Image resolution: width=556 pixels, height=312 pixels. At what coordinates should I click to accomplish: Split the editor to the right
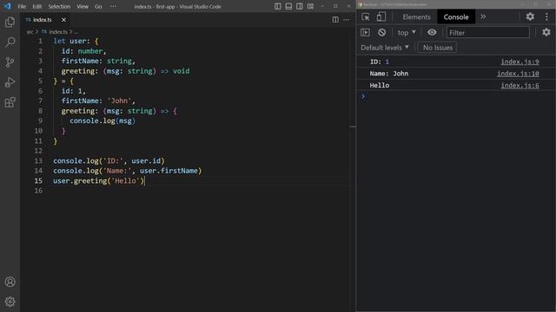[x=335, y=20]
